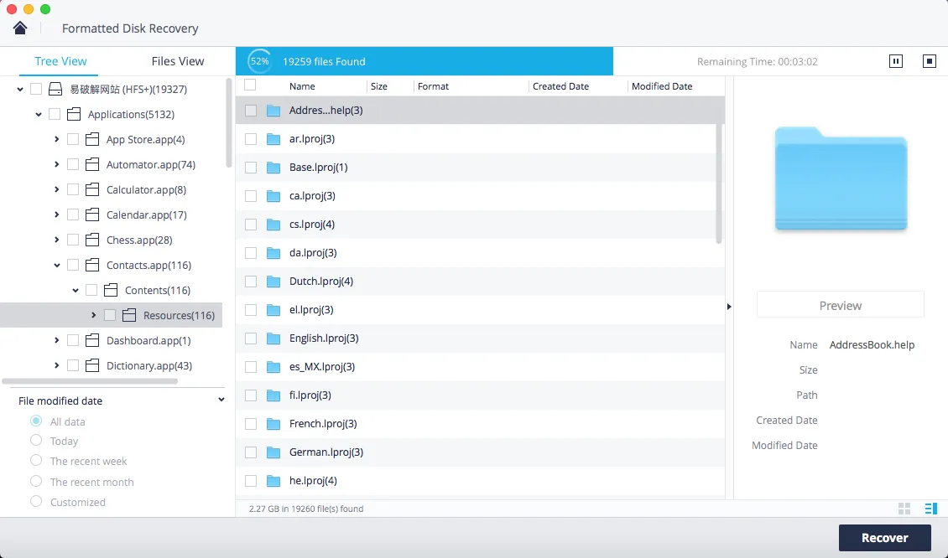This screenshot has width=948, height=558.
Task: Expand Dictionary.app tree node
Action: click(57, 366)
